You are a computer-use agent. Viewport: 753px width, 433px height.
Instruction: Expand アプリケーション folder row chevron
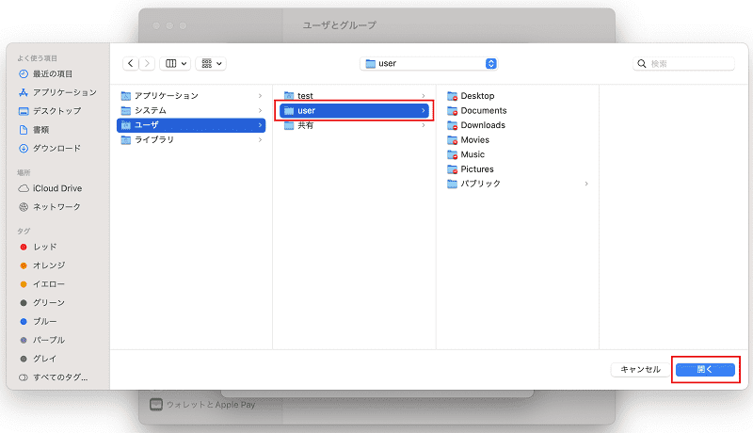pyautogui.click(x=261, y=96)
